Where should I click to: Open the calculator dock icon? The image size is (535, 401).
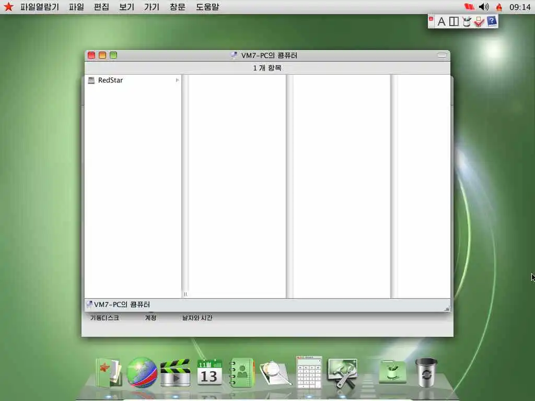[x=309, y=372]
